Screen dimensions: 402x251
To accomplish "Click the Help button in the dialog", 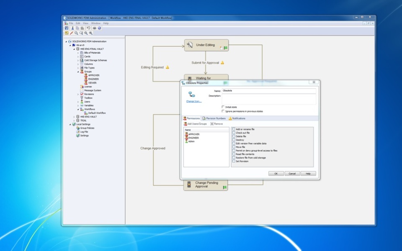I will 308,174.
